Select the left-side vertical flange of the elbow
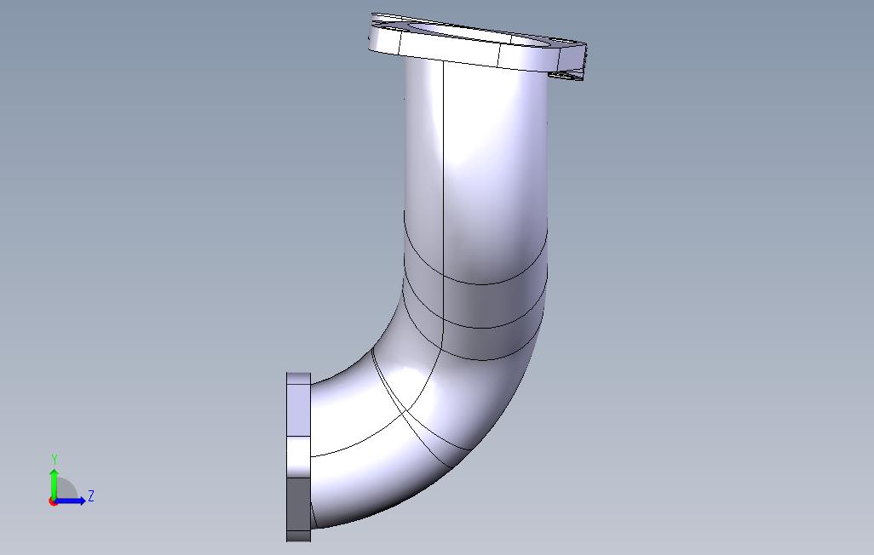This screenshot has width=874, height=555. [x=298, y=457]
